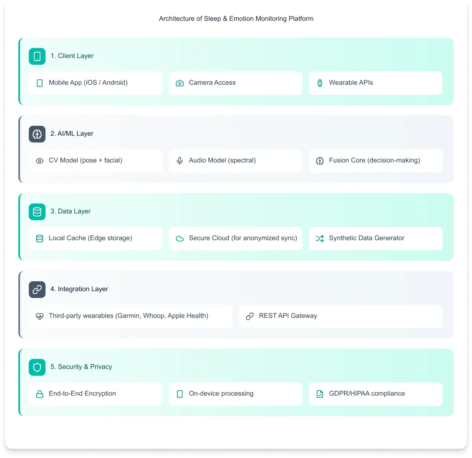Select the Fusion Core (decision-making) card
The image size is (472, 458).
[x=376, y=161]
